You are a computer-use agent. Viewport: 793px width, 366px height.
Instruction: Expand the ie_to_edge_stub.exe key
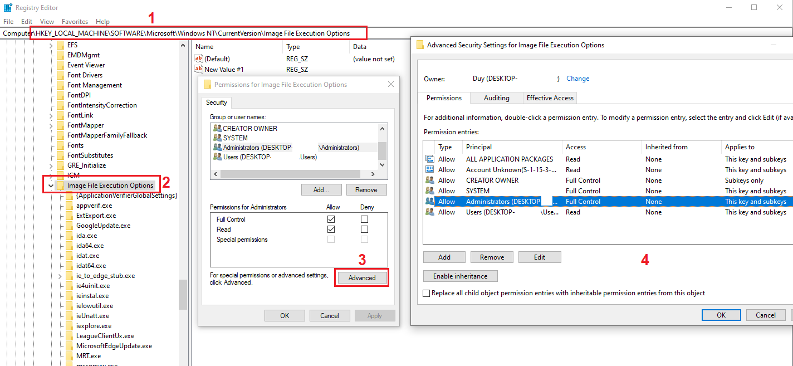[60, 276]
